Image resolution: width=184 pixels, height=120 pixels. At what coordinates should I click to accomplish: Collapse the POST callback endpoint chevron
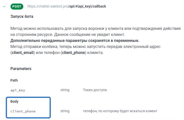(x=4, y=6)
